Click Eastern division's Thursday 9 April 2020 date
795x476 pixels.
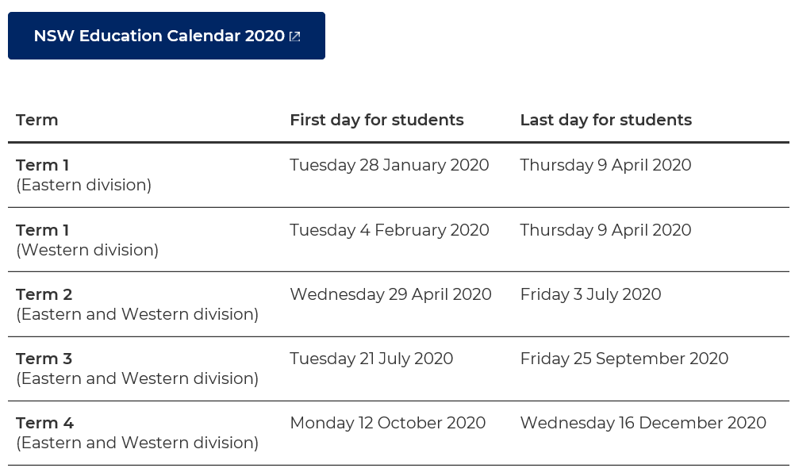605,165
